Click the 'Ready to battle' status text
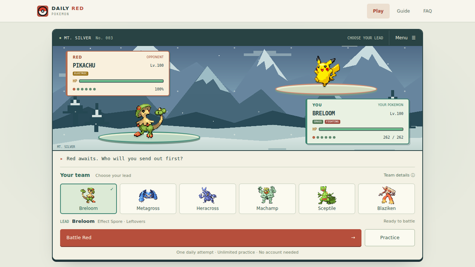 [x=399, y=221]
